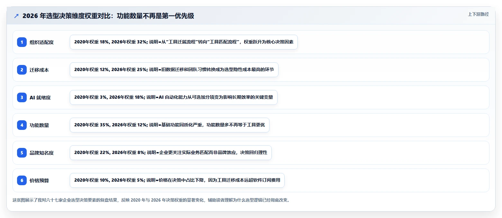Click the description box with 2026年权重 18%
The width and height of the screenshot is (502, 218).
pyautogui.click(x=173, y=97)
